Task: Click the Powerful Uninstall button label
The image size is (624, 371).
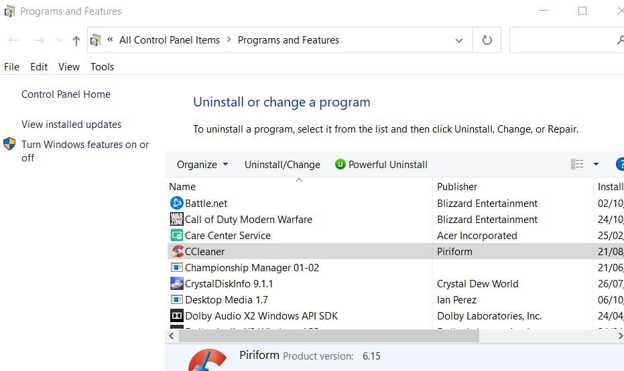Action: (x=387, y=165)
